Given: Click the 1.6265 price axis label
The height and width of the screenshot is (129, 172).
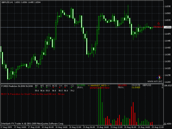Looking at the screenshot, I should [x=168, y=82].
